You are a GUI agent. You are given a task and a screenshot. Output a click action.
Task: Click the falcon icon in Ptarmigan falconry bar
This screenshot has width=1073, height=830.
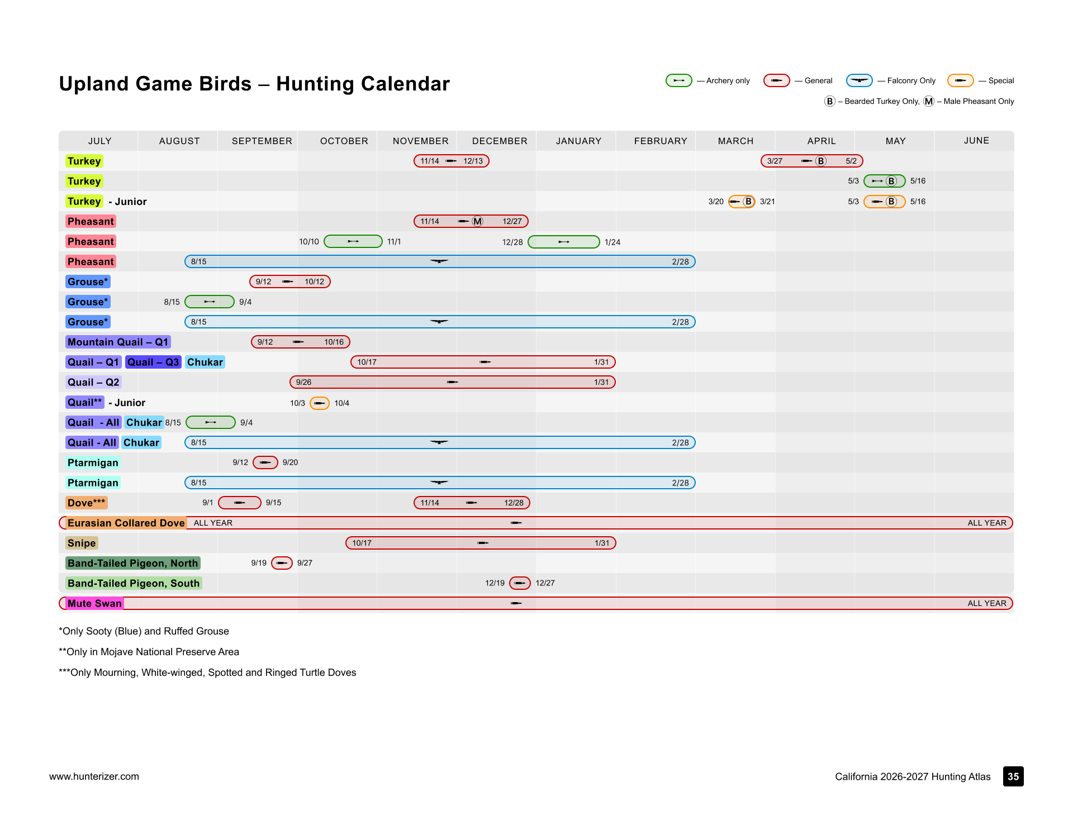tap(439, 483)
